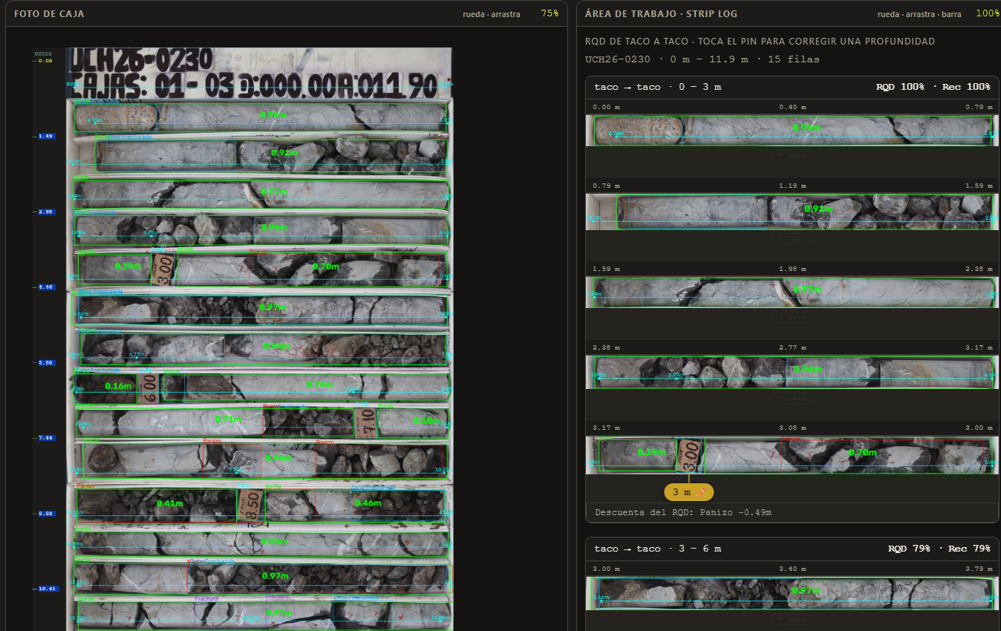Select the 5.95 depth marker on the ruler
The height and width of the screenshot is (631, 1001).
pyautogui.click(x=45, y=363)
